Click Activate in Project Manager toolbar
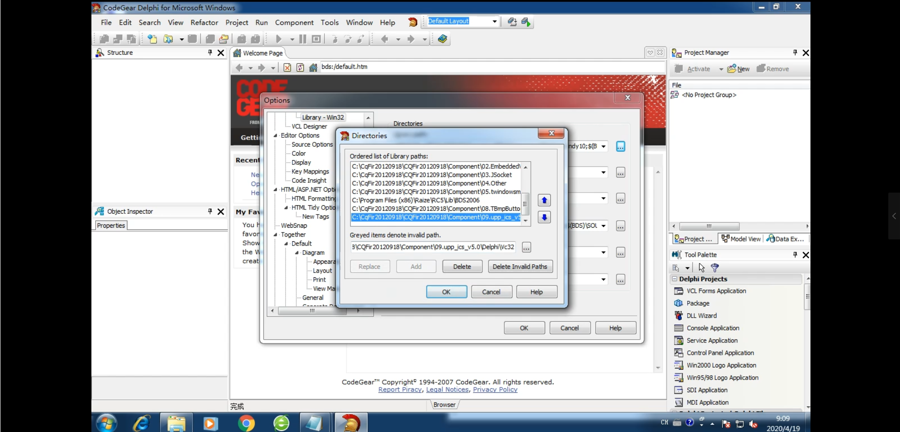900x432 pixels. pos(693,69)
